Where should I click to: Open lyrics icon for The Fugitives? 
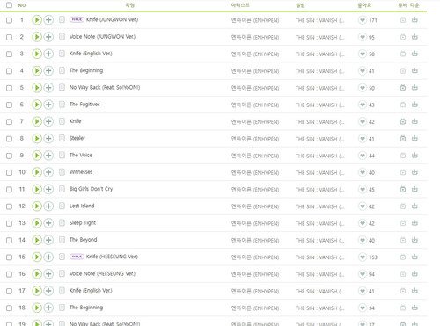click(x=62, y=105)
